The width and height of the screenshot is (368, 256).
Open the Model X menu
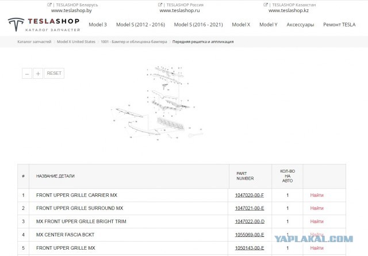pos(241,25)
